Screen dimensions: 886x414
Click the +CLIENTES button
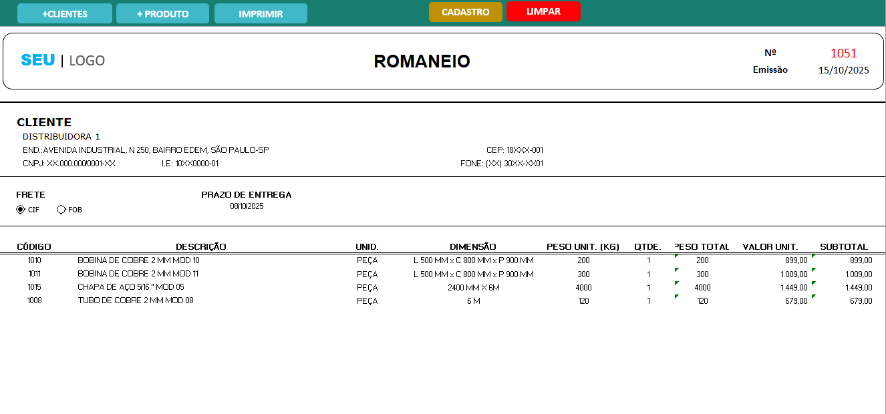point(64,13)
